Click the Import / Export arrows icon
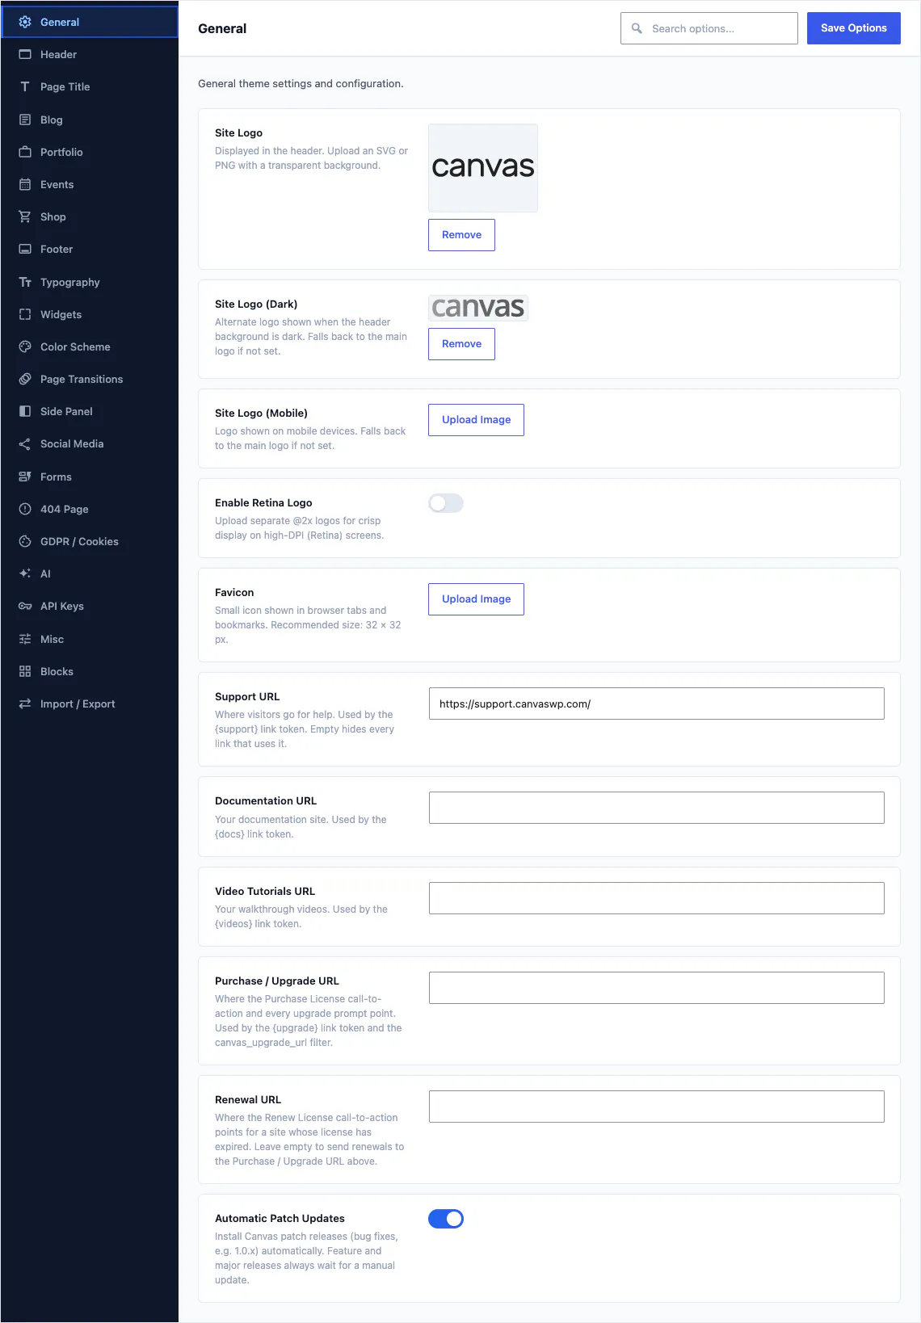 (x=25, y=703)
